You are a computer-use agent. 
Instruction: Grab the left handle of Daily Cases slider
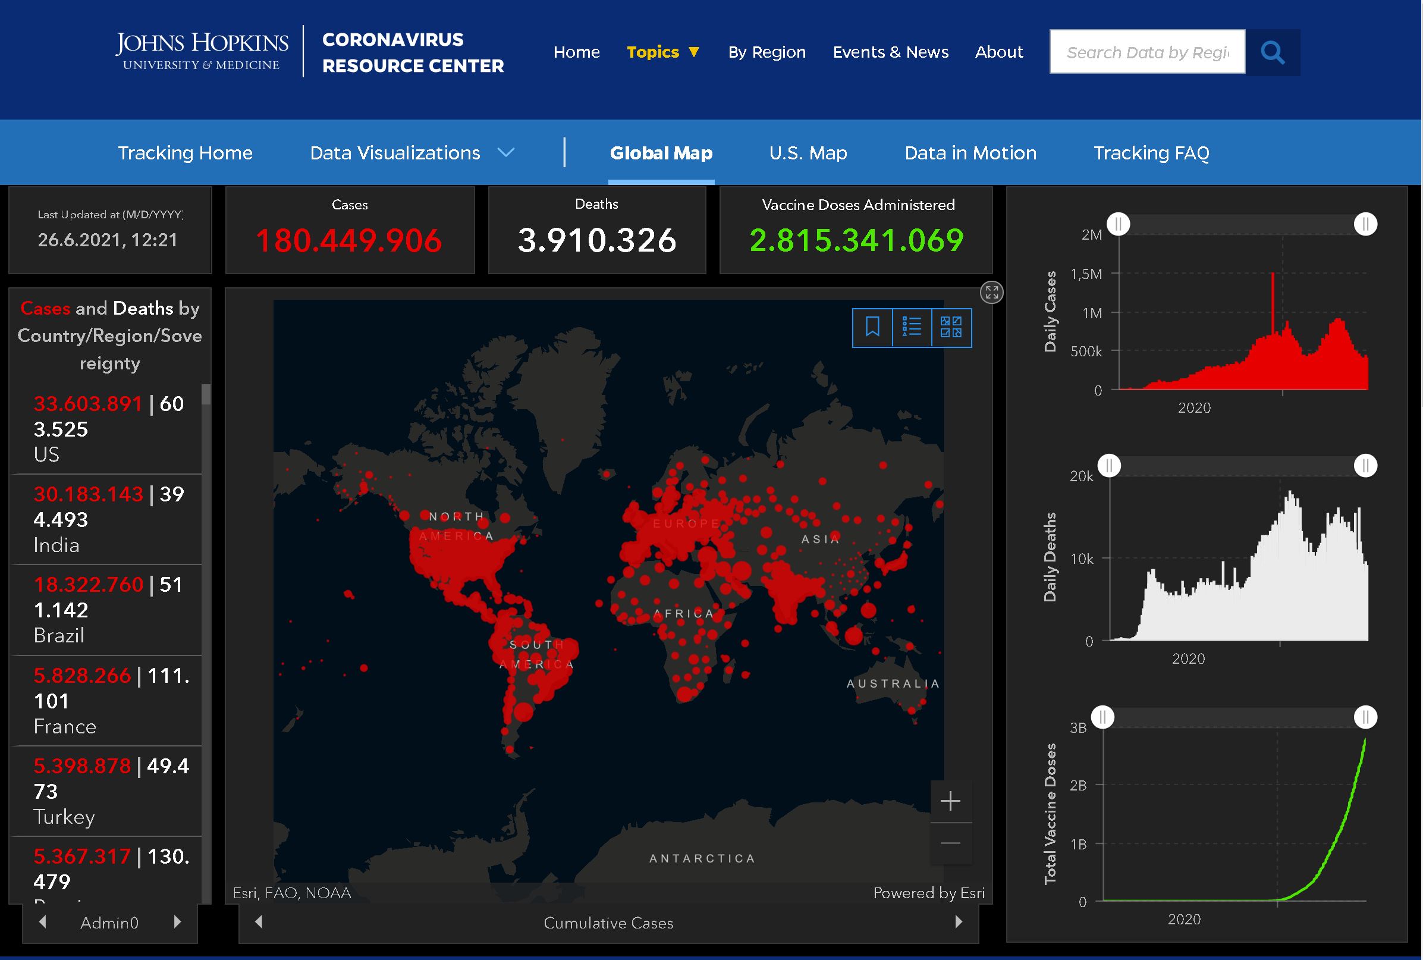[x=1118, y=224]
